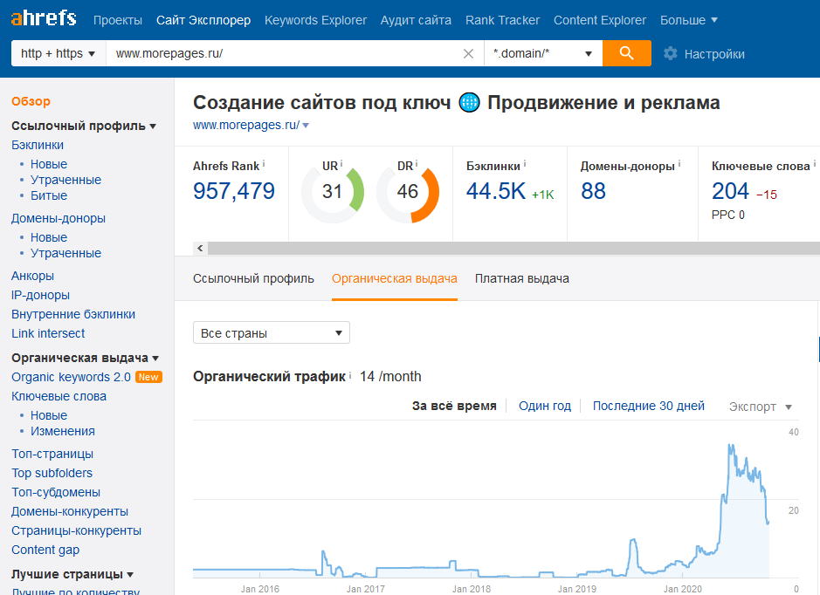820x595 pixels.
Task: Open Keywords Explorer in the top navigation
Action: coord(315,20)
